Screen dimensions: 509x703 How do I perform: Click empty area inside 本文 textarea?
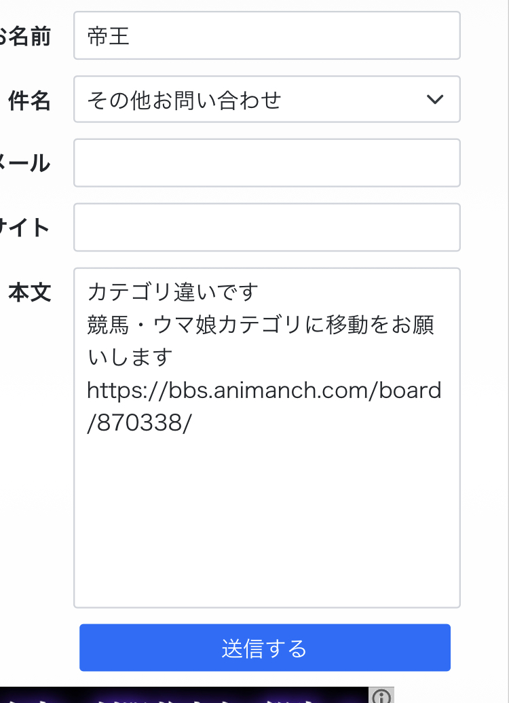click(x=267, y=520)
